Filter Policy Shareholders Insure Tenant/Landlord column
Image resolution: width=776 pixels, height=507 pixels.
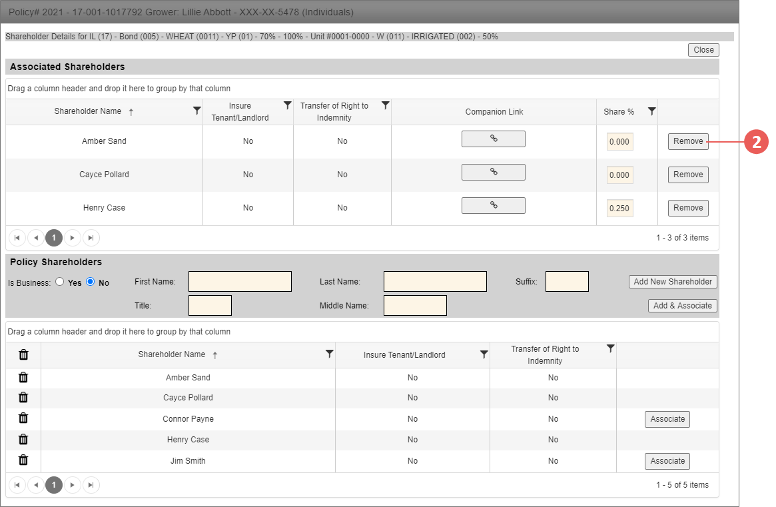point(484,354)
